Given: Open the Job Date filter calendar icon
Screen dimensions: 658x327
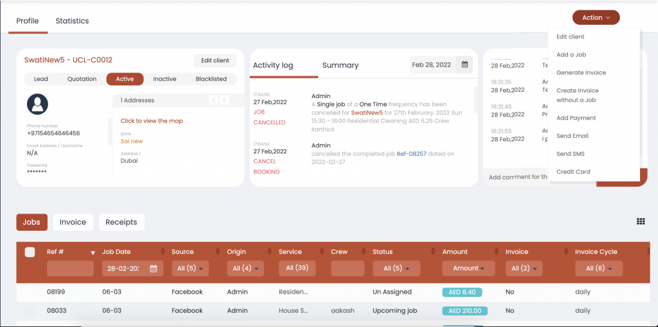Looking at the screenshot, I should 153,269.
